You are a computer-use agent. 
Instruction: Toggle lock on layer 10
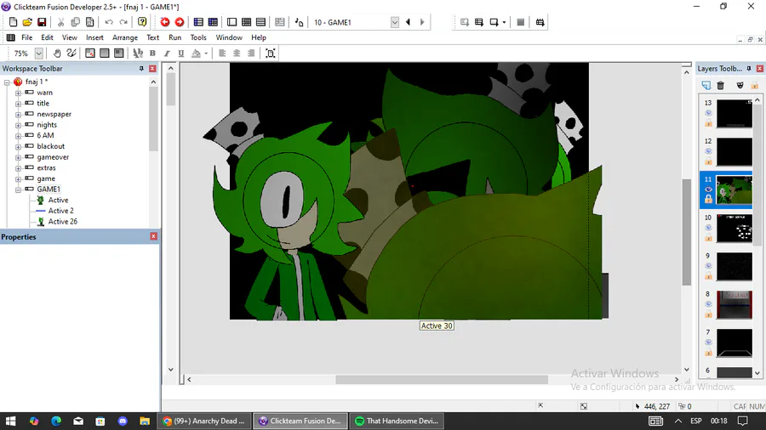tap(708, 238)
